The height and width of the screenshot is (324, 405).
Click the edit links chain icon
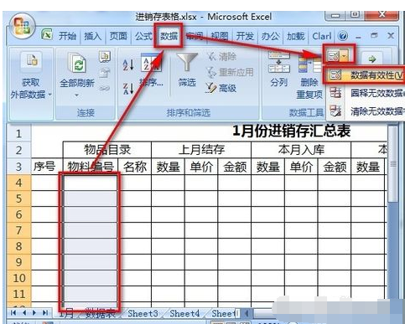[105, 89]
